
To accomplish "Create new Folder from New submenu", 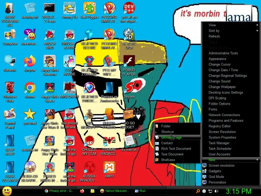I will tap(177, 126).
